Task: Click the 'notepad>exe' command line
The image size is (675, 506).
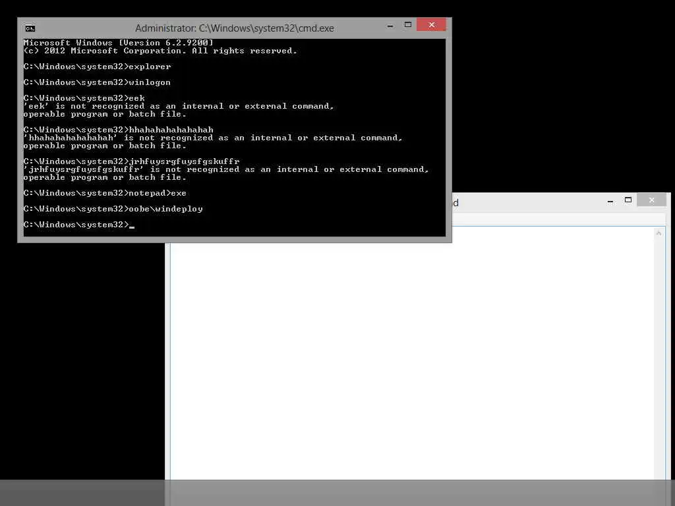Action: (105, 193)
